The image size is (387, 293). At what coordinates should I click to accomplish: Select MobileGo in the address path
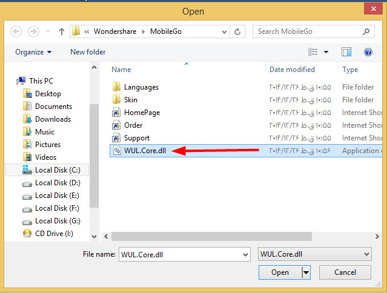click(x=166, y=31)
